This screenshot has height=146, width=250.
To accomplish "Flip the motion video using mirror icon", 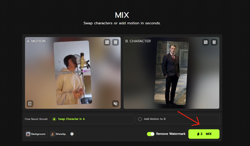I will click(x=30, y=104).
